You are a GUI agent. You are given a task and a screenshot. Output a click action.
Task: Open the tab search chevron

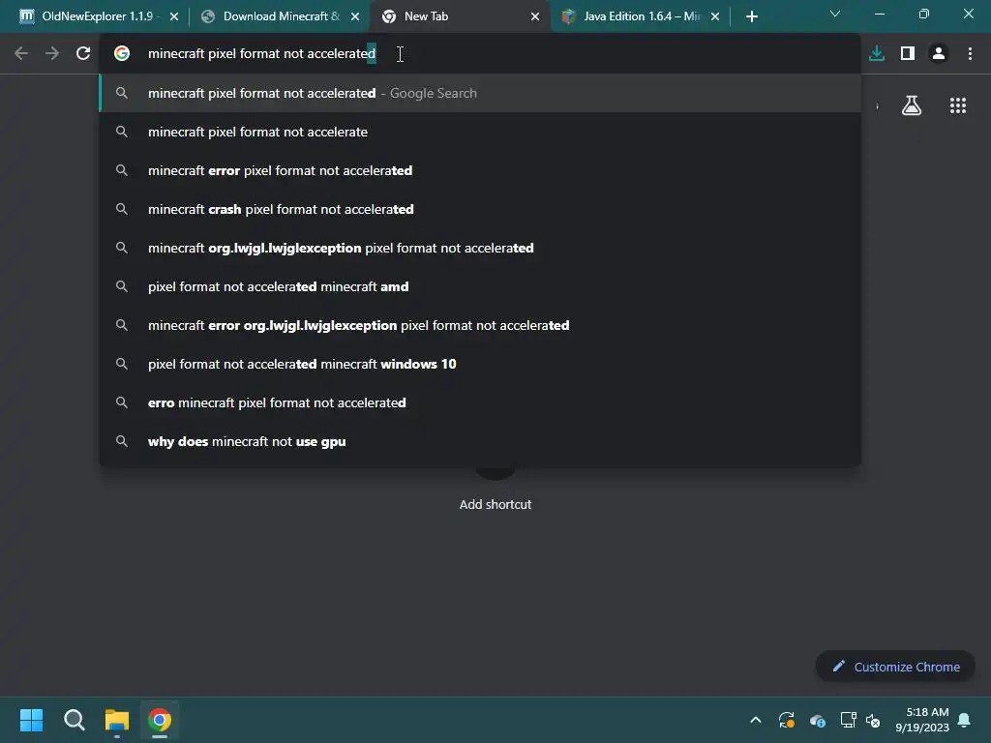(x=835, y=14)
